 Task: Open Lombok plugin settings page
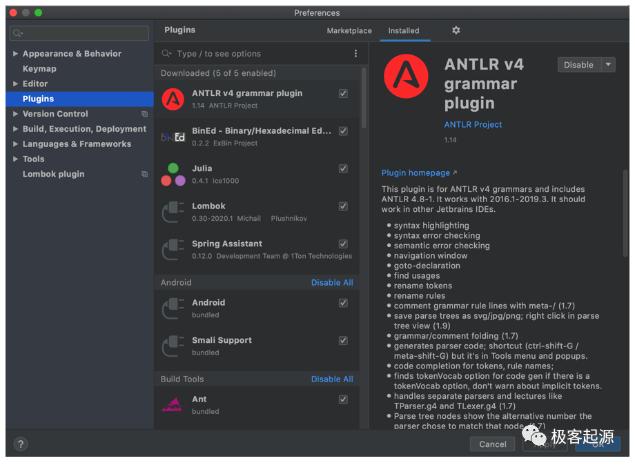point(53,174)
